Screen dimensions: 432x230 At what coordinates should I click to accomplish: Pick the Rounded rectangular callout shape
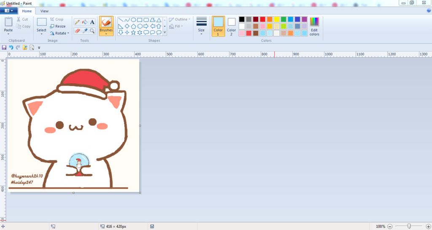click(146, 32)
